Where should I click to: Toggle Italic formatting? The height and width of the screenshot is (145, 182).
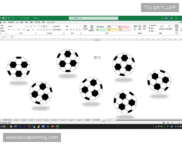click(x=12, y=30)
